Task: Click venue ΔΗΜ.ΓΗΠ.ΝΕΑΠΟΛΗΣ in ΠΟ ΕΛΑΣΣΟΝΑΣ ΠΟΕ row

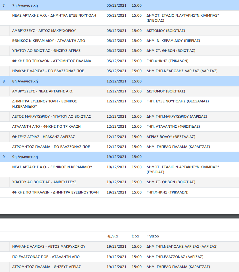Action: 182,71
